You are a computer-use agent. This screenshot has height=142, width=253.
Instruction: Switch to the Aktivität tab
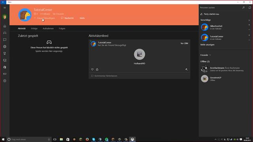point(22,28)
